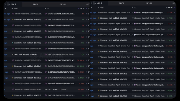Click Aave icon in first right row

135,13
